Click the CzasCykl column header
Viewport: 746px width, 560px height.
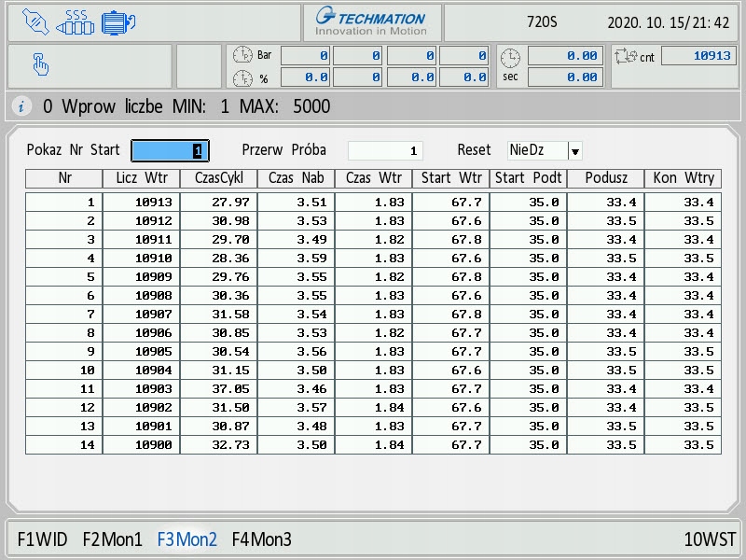218,178
